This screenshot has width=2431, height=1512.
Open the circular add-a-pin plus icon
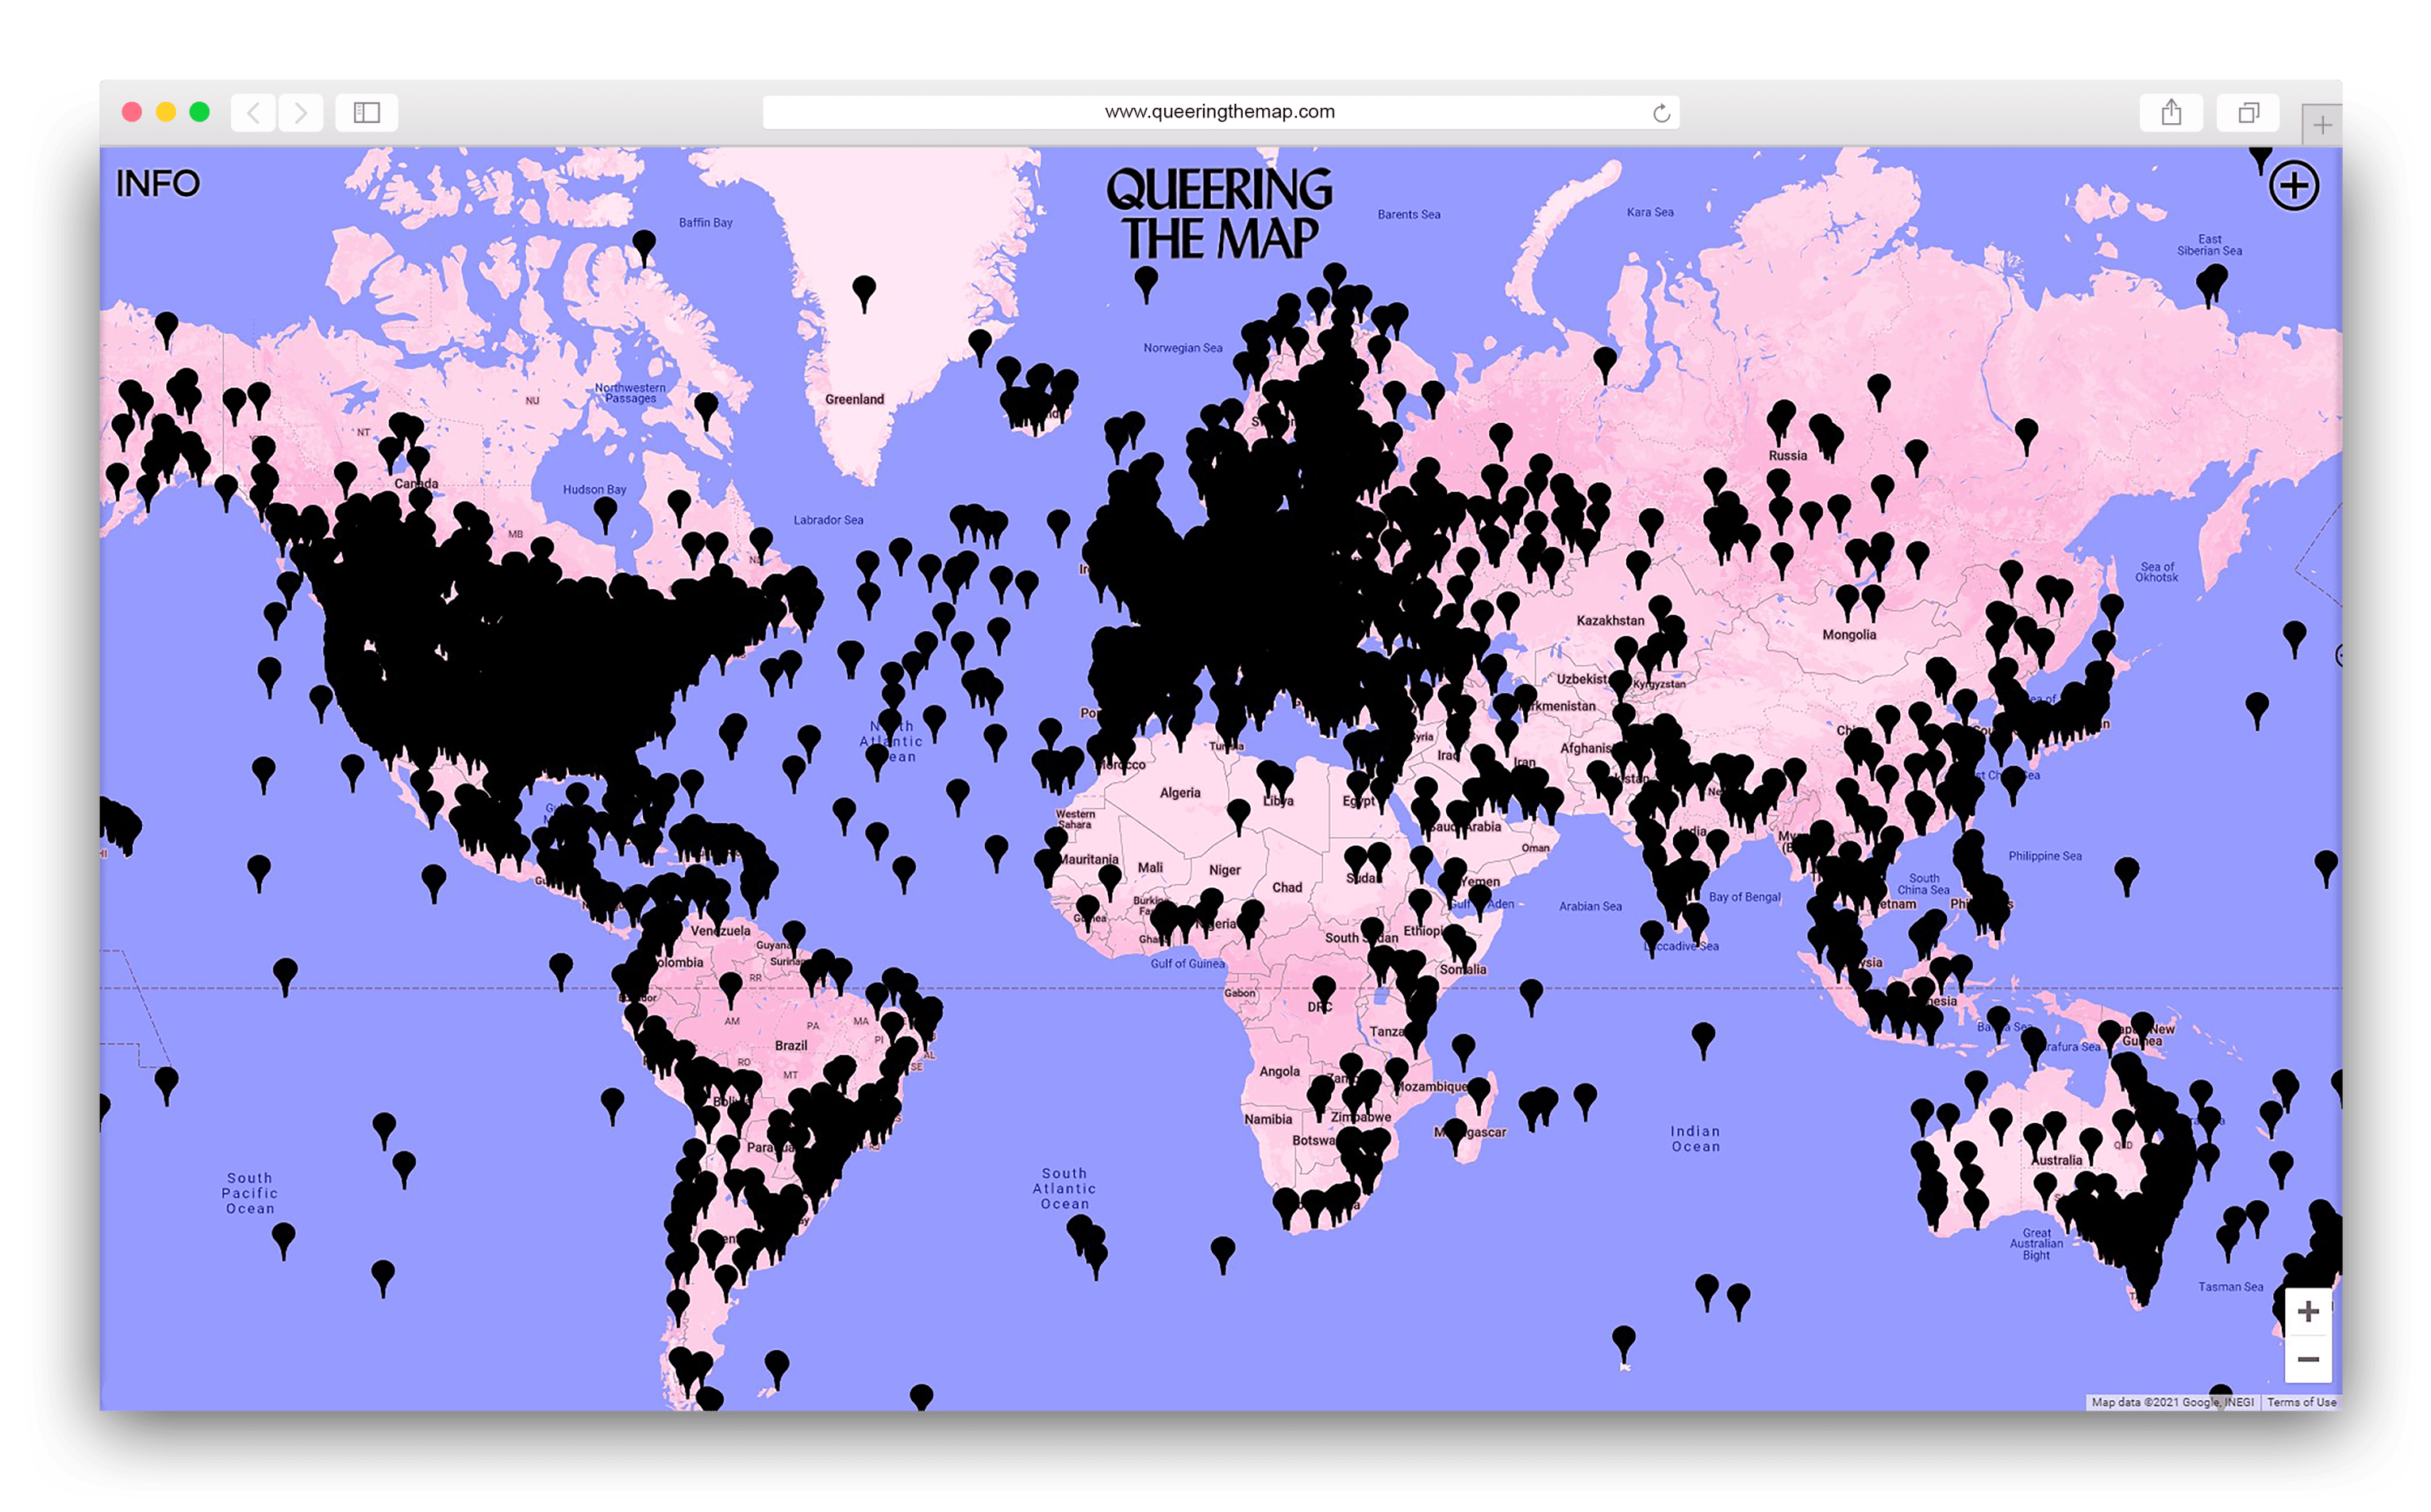click(x=2294, y=186)
